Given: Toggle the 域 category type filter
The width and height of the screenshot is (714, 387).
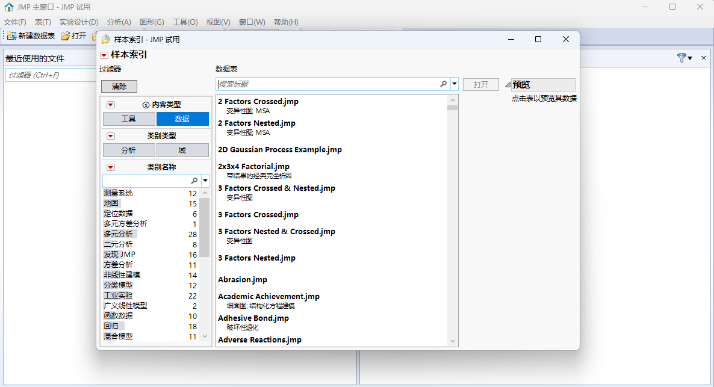Looking at the screenshot, I should coord(182,150).
